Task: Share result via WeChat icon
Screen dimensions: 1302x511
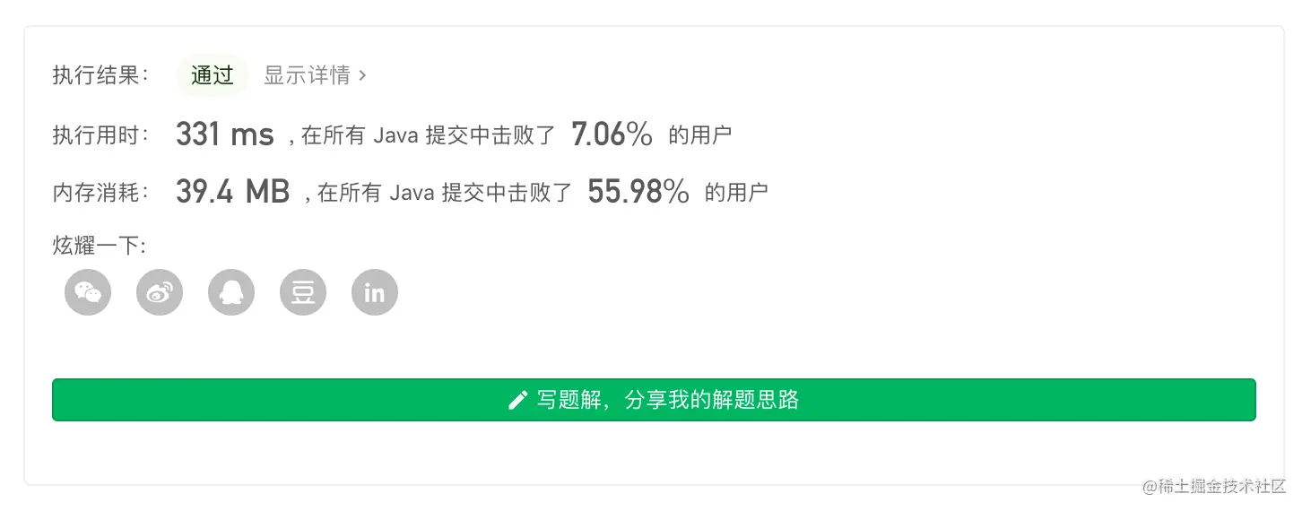Action: 88,292
